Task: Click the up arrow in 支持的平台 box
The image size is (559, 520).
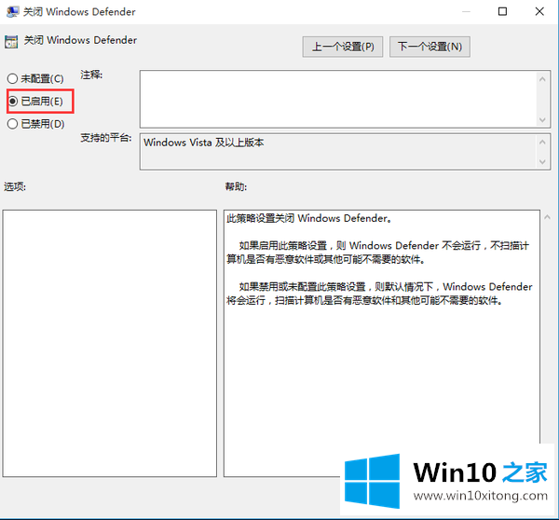Action: (x=542, y=143)
